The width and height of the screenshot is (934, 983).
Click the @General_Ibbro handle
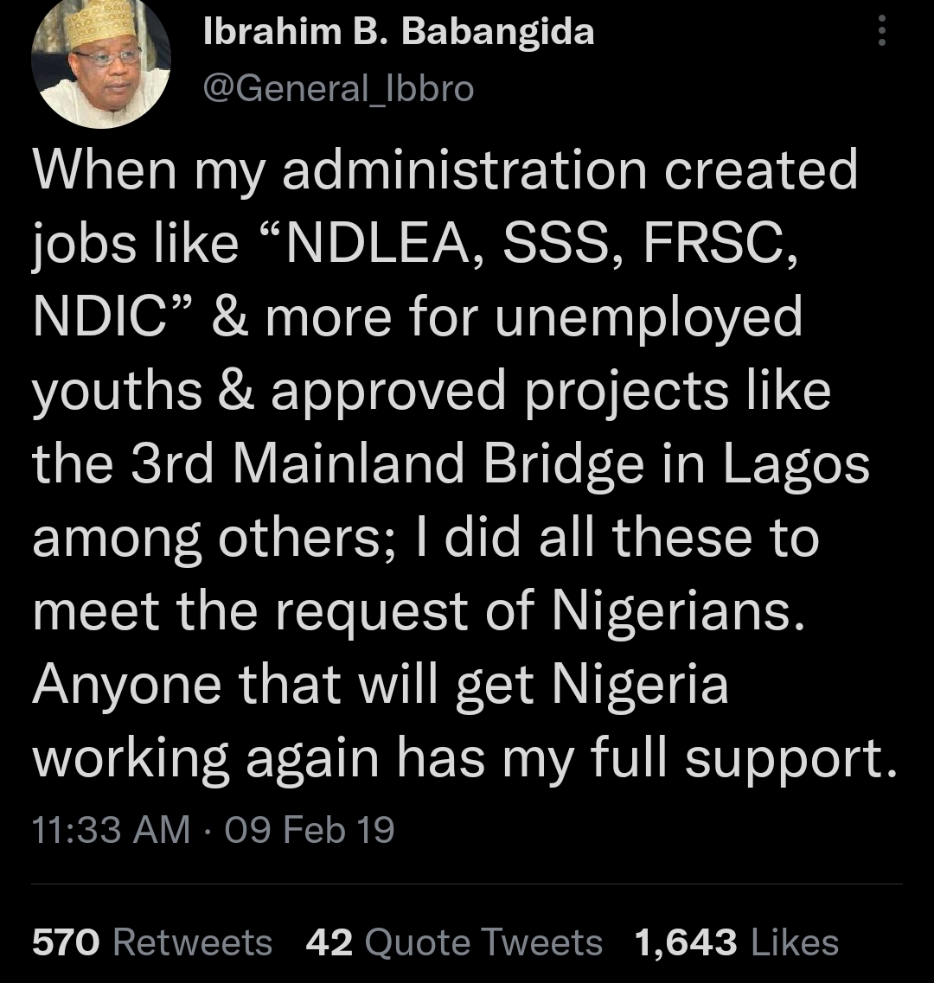tap(337, 89)
